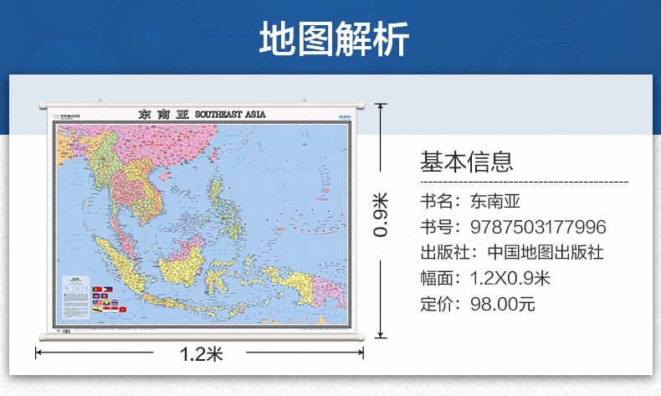Screen dimensions: 661x396
Task: Click the 书名：东南亚 line
Action: pyautogui.click(x=469, y=202)
